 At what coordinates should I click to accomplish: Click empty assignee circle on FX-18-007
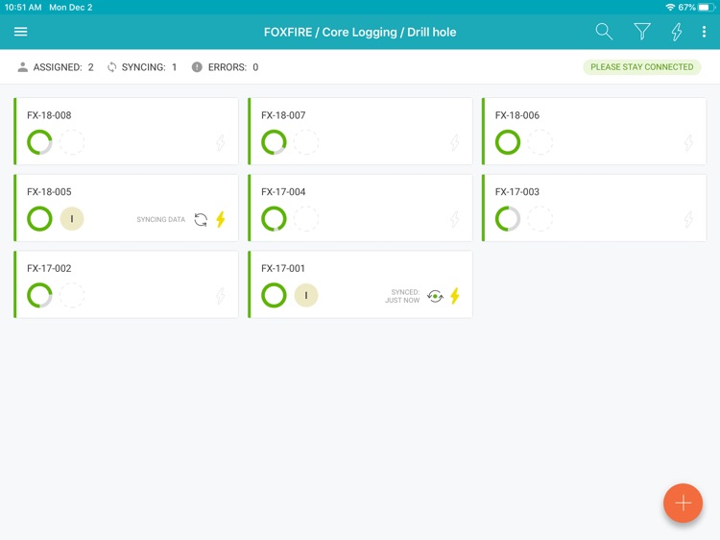pyautogui.click(x=306, y=142)
